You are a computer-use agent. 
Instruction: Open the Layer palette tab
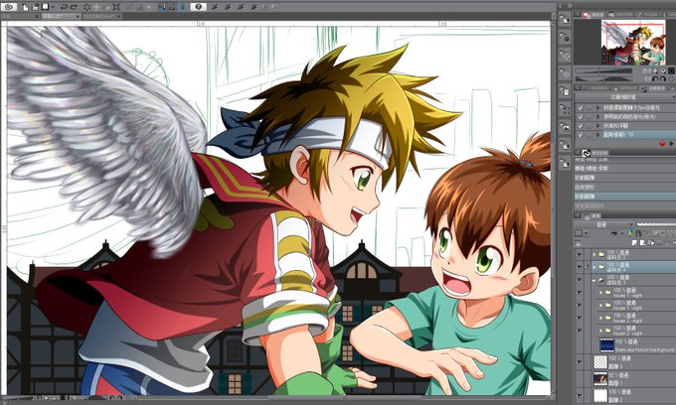[591, 215]
